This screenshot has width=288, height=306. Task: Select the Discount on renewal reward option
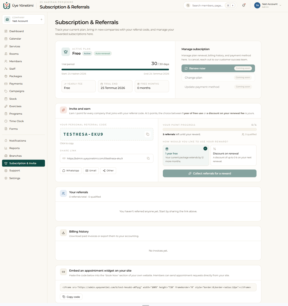(233, 155)
